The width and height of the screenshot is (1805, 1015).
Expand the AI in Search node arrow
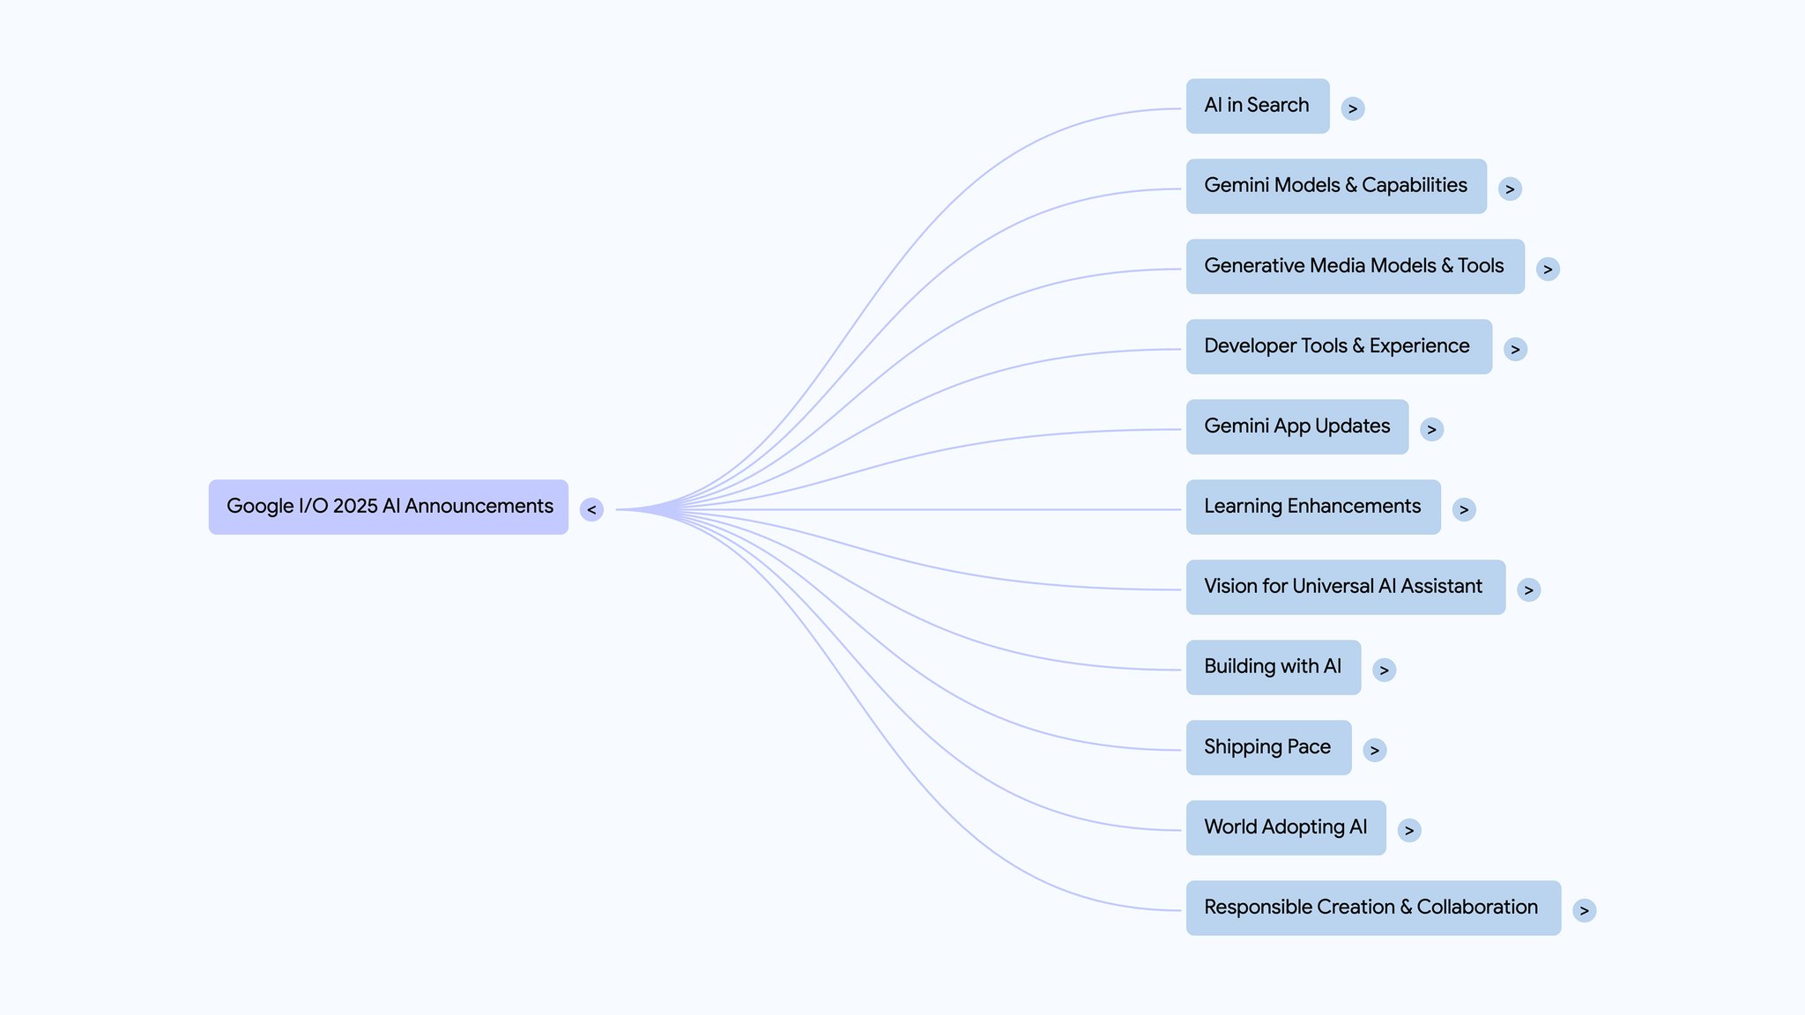1353,108
